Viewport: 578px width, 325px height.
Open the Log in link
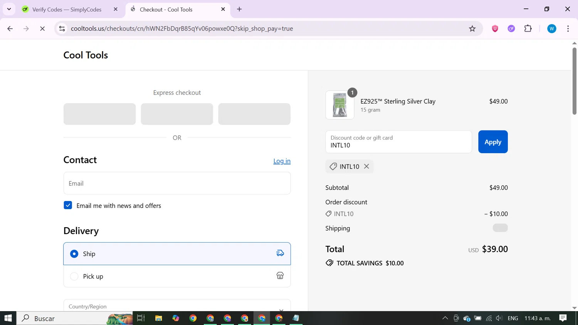tap(282, 161)
